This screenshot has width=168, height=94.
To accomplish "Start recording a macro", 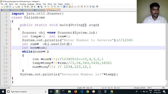I will (x=82, y=7).
